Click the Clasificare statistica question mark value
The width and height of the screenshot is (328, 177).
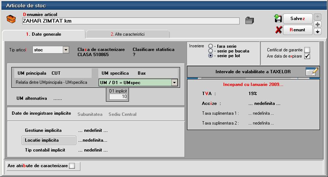134,55
